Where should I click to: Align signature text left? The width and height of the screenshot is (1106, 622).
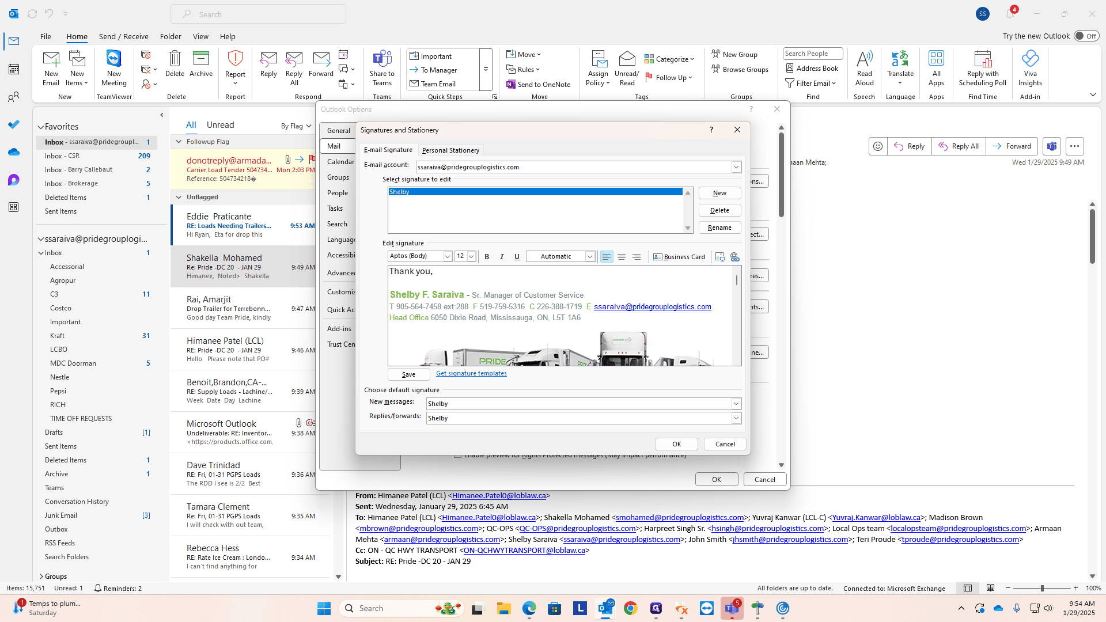pyautogui.click(x=607, y=257)
